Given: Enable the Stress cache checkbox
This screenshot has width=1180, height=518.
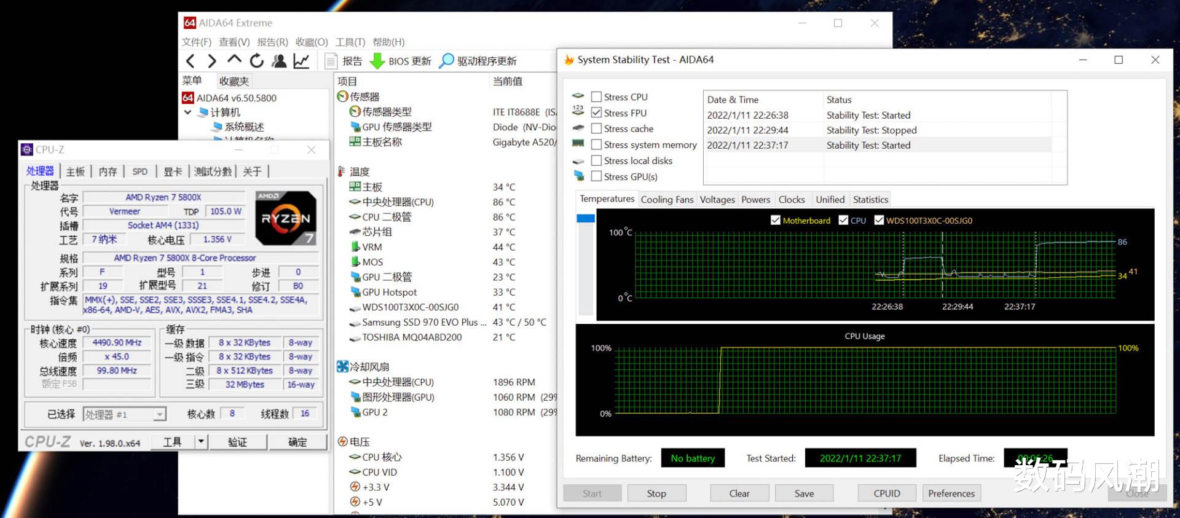Looking at the screenshot, I should pyautogui.click(x=596, y=128).
